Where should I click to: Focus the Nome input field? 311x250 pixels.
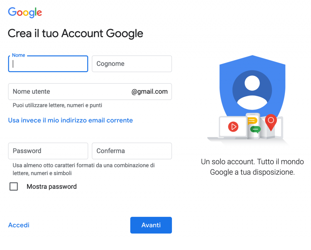tap(48, 64)
